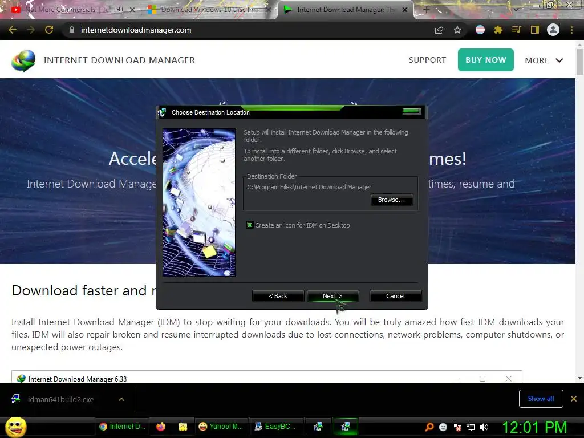
Task: Open the Chrome profile avatar
Action: pos(553,30)
